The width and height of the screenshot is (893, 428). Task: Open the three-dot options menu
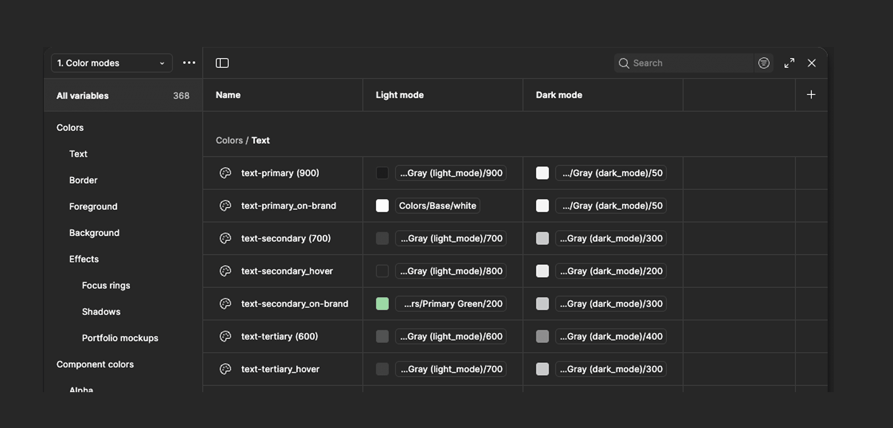click(189, 63)
